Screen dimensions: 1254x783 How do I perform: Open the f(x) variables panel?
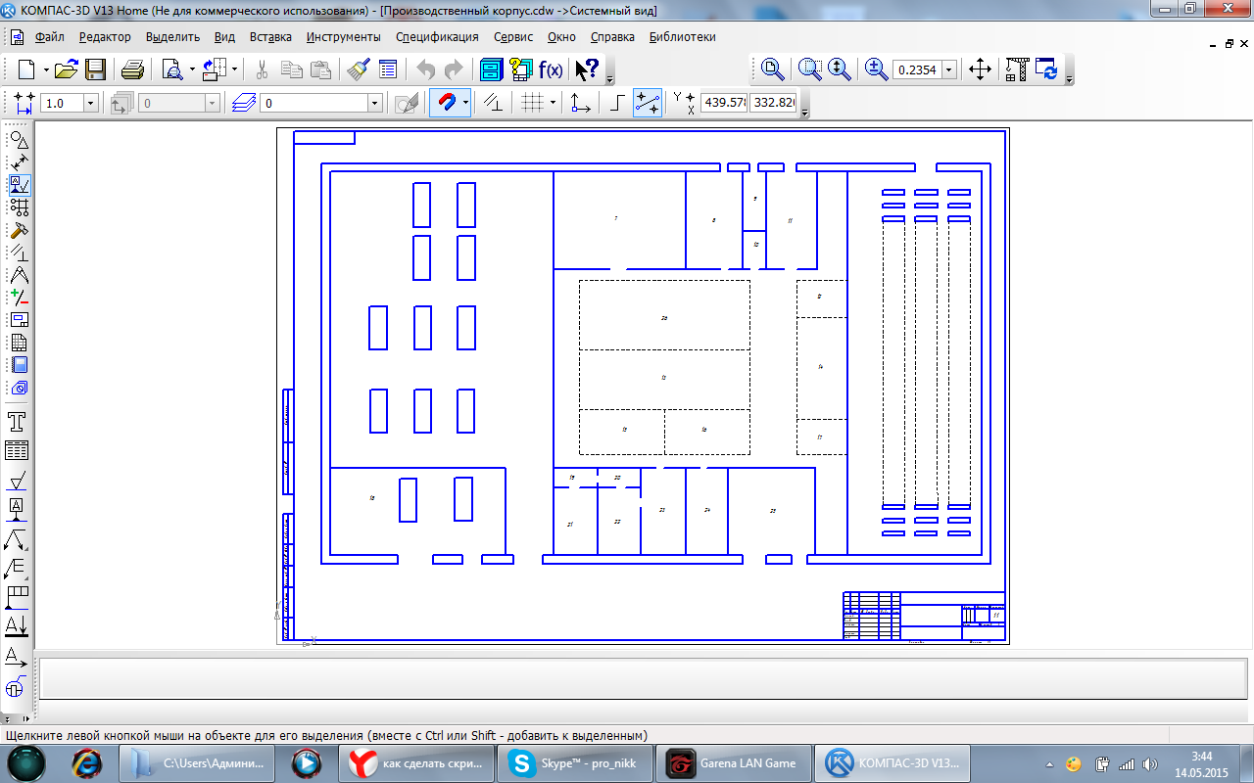pos(551,69)
